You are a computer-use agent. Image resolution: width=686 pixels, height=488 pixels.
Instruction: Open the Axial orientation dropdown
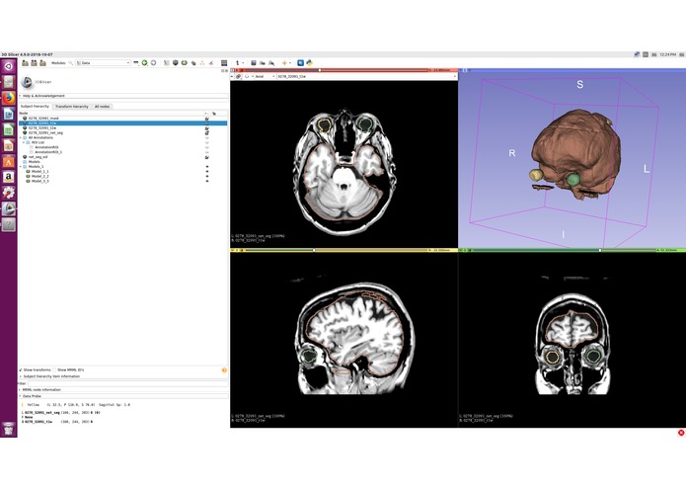[265, 76]
